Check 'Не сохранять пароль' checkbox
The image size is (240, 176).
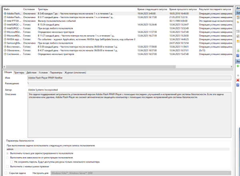[11, 162]
